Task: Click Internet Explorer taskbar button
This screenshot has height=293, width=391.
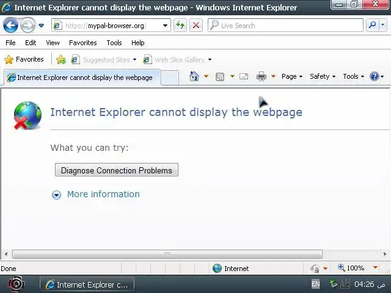Action: point(87,284)
